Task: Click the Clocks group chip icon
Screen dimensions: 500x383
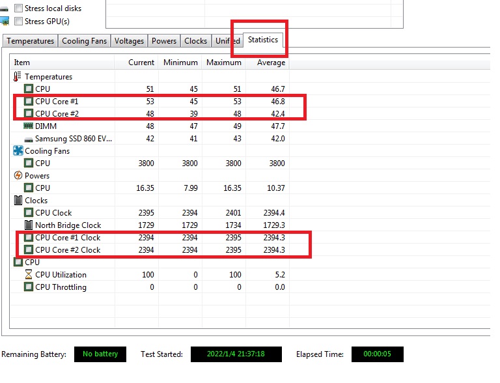Action: tap(18, 201)
